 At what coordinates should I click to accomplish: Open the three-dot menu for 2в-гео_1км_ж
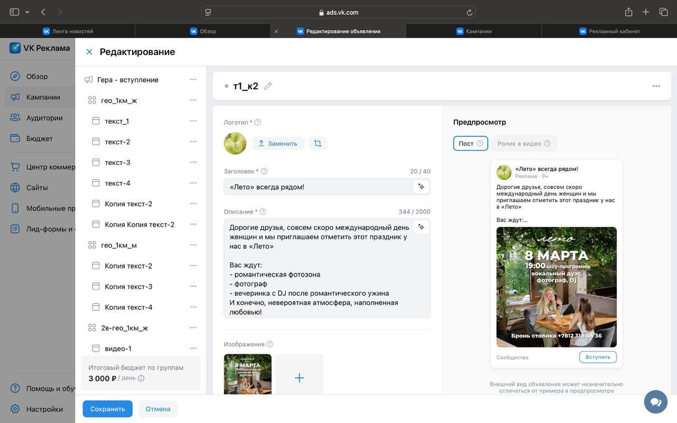(193, 327)
